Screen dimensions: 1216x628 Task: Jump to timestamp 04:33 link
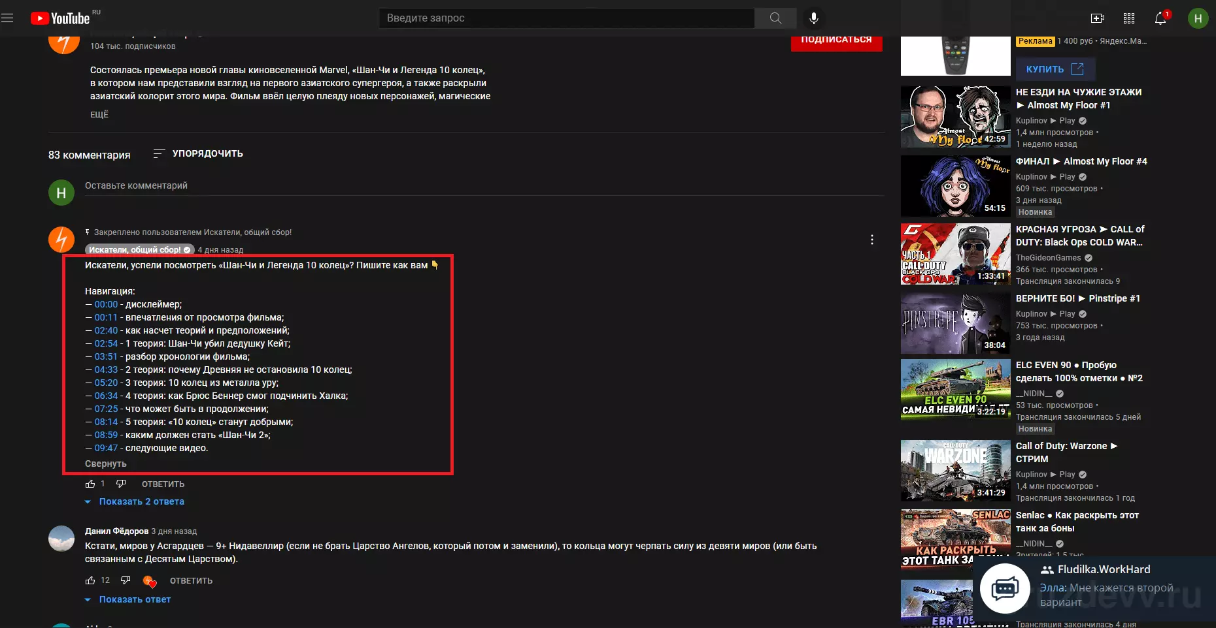point(106,369)
